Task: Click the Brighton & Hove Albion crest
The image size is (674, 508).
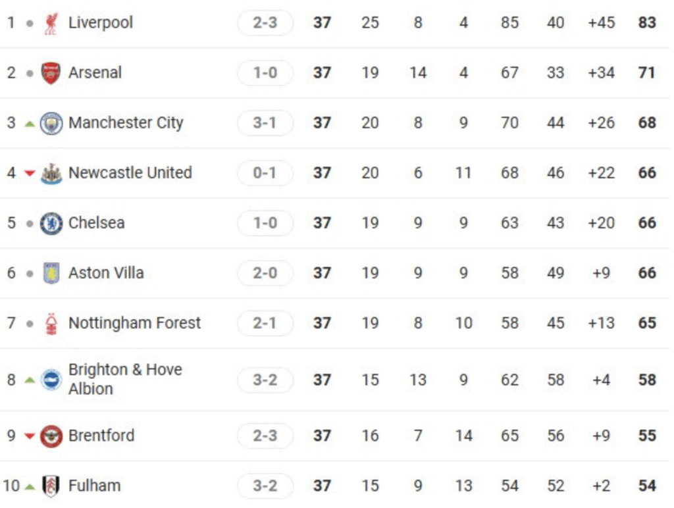Action: pyautogui.click(x=51, y=380)
